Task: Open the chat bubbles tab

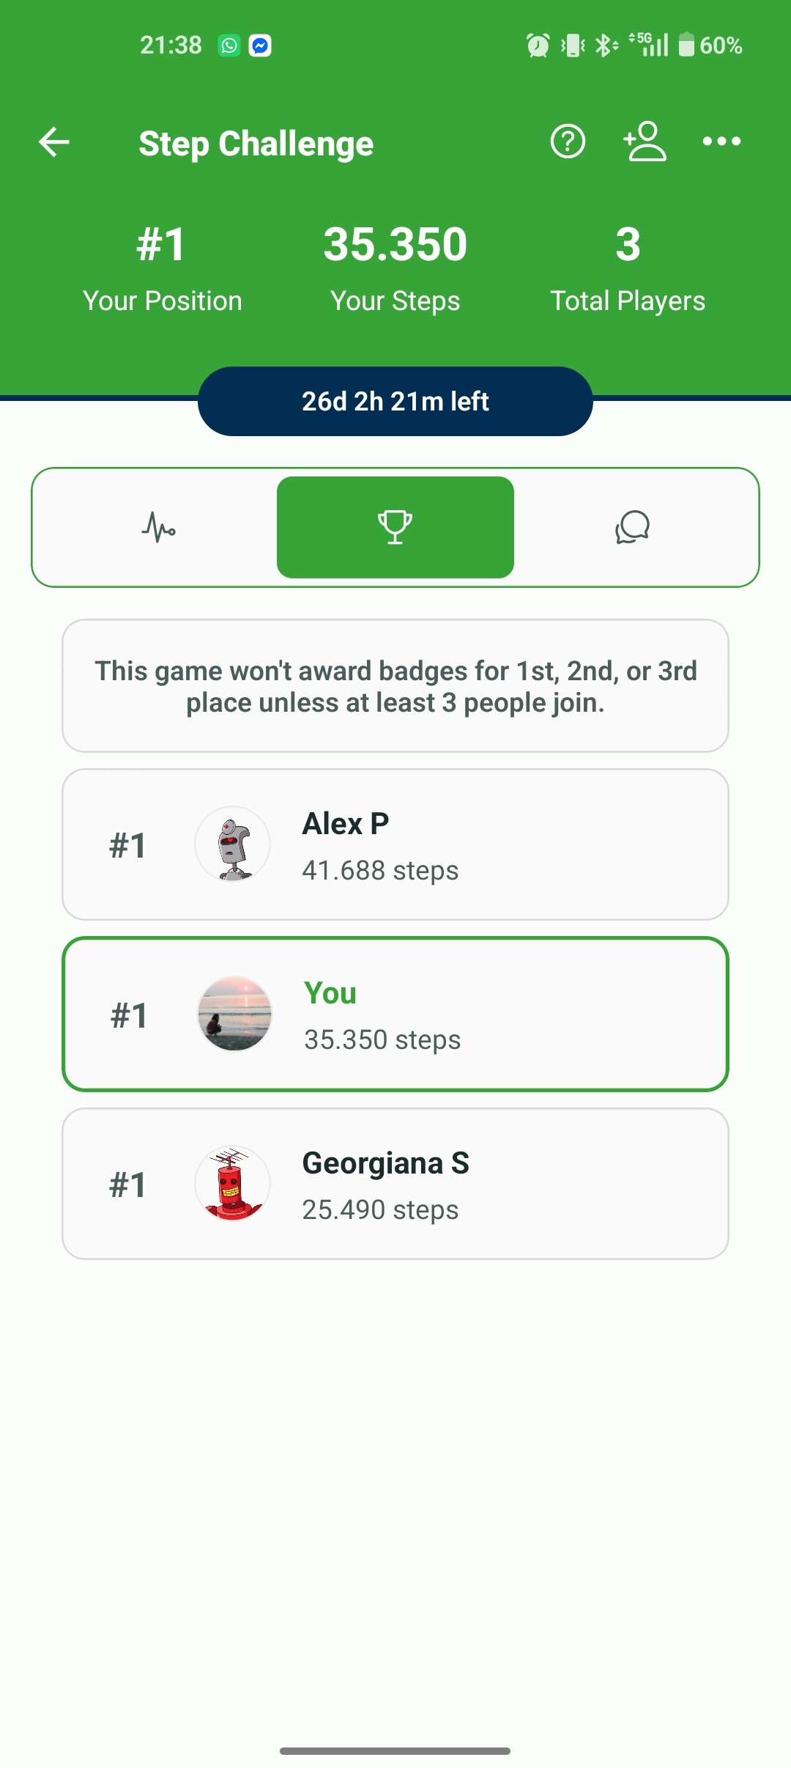Action: pyautogui.click(x=632, y=527)
